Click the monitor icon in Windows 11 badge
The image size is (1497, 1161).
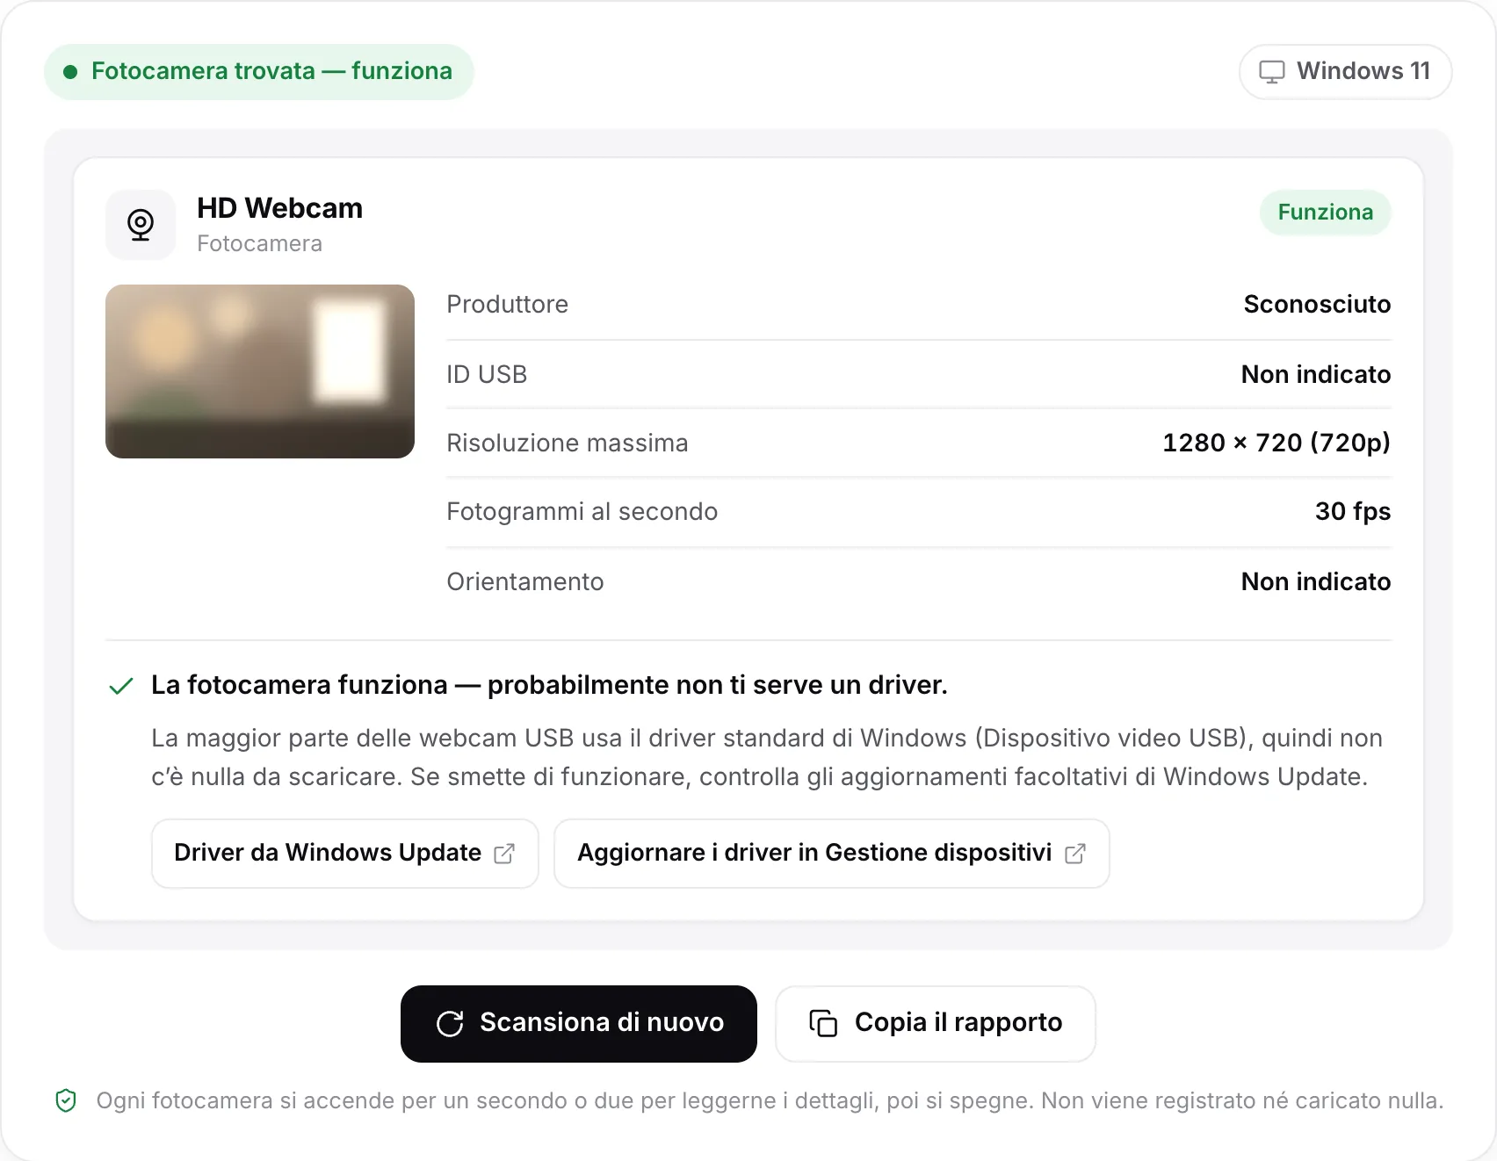(x=1271, y=72)
